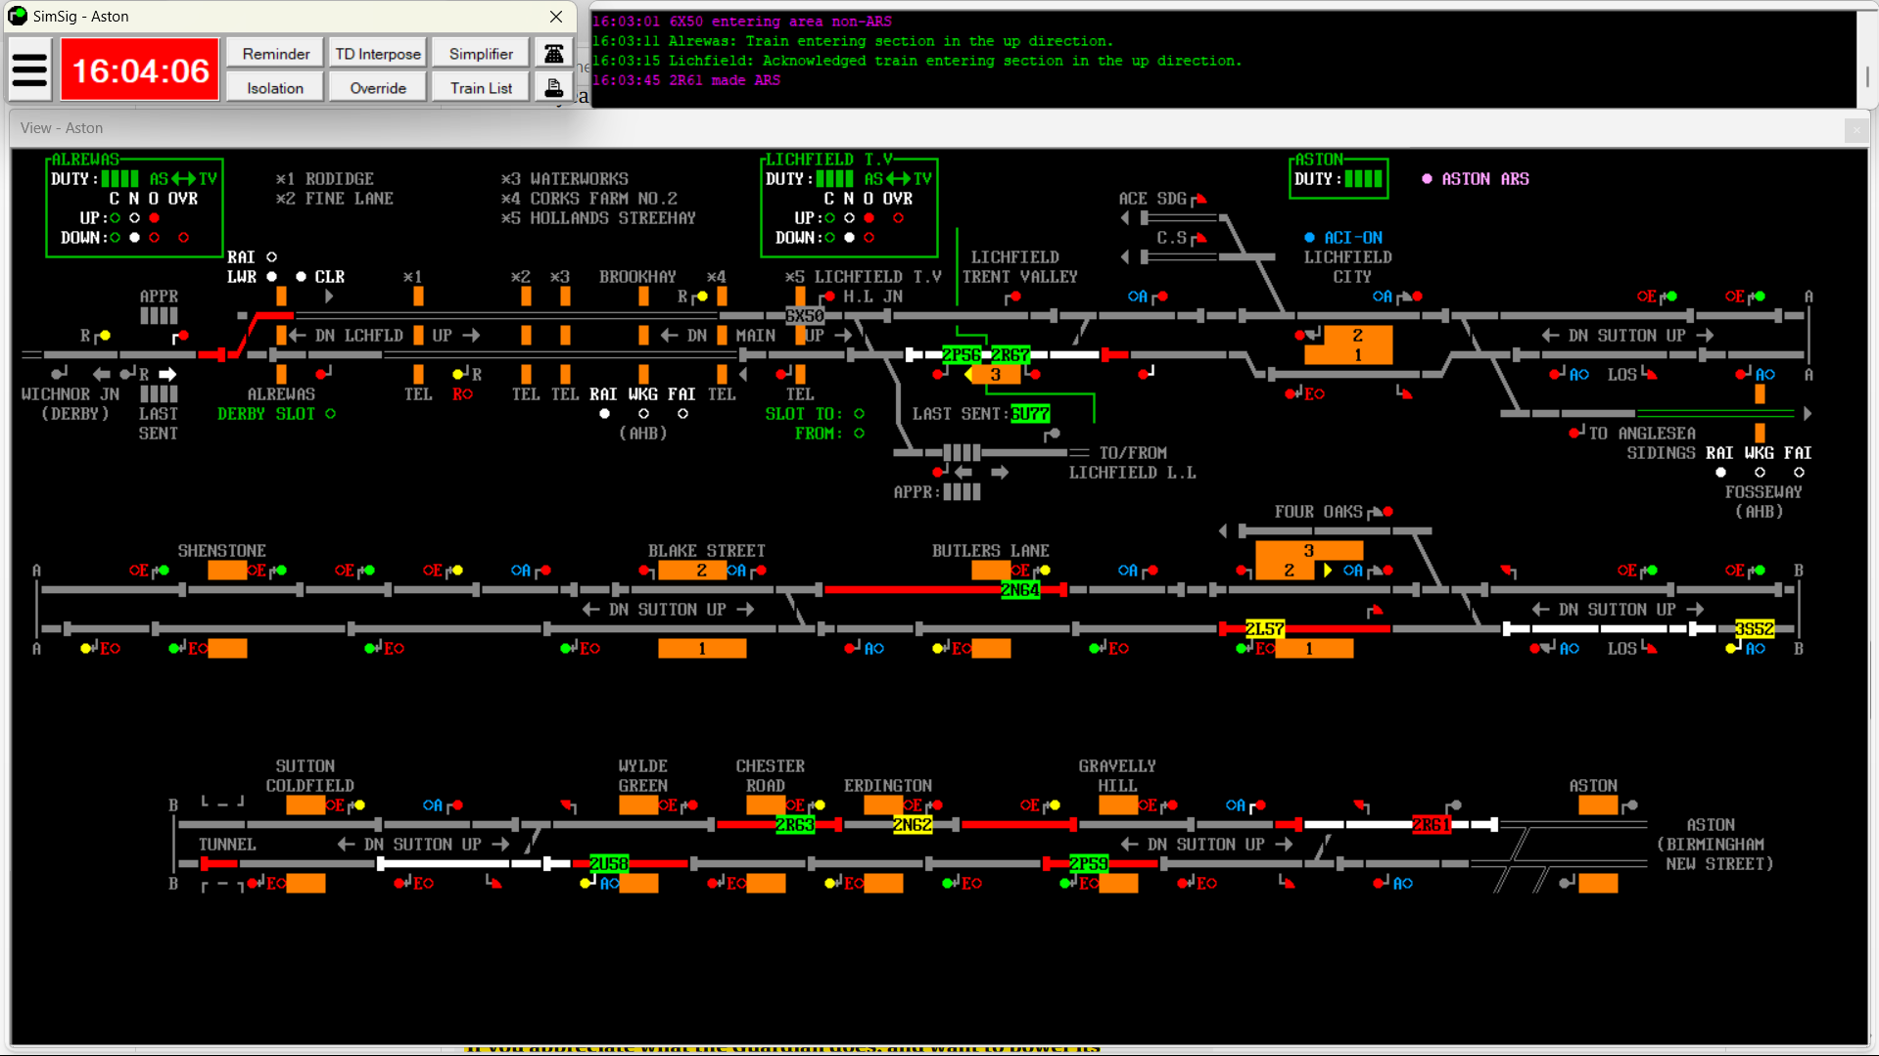Select train berth 2R67
This screenshot has height=1056, width=1879.
pyautogui.click(x=1010, y=355)
